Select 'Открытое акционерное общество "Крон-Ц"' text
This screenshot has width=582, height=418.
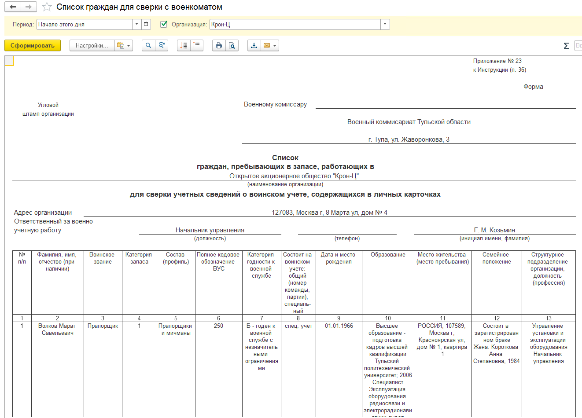tap(294, 176)
